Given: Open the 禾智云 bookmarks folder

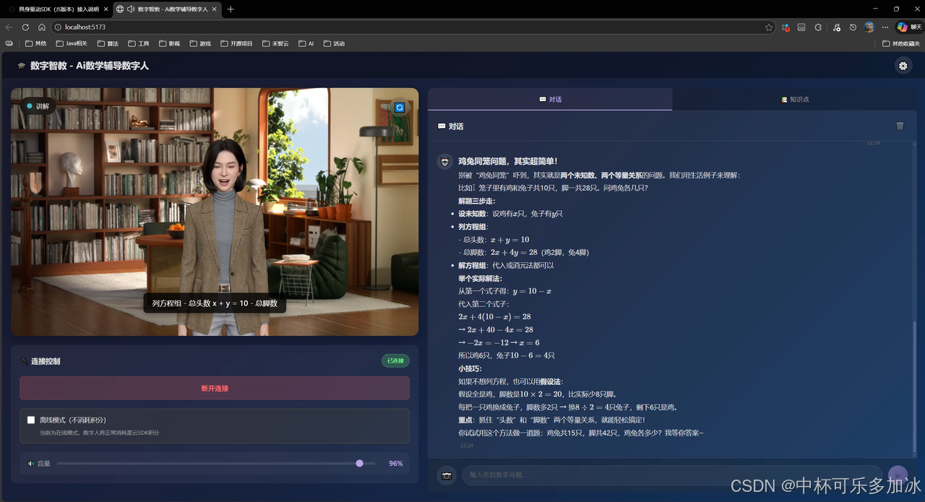Looking at the screenshot, I should [x=275, y=43].
